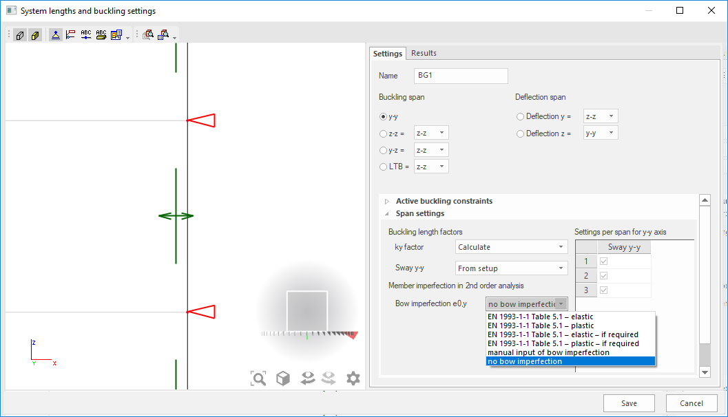The image size is (728, 417).
Task: Click the Save button
Action: pyautogui.click(x=628, y=403)
